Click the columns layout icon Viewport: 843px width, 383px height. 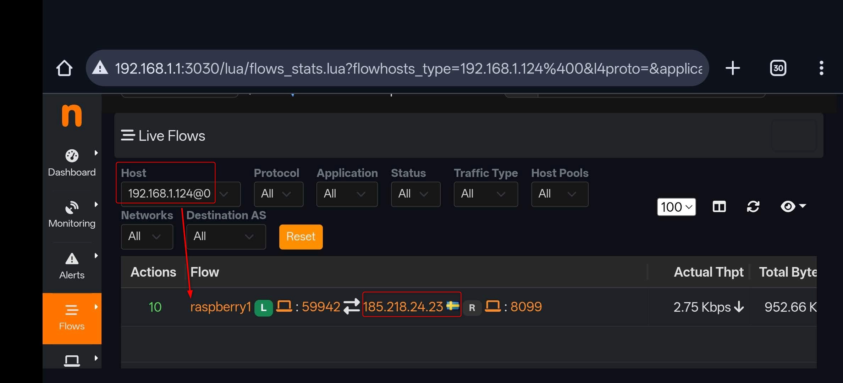tap(719, 207)
